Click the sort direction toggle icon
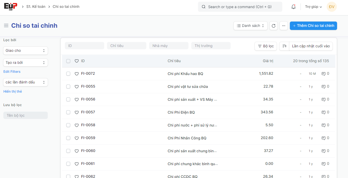This screenshot has width=348, height=178. tap(284, 46)
